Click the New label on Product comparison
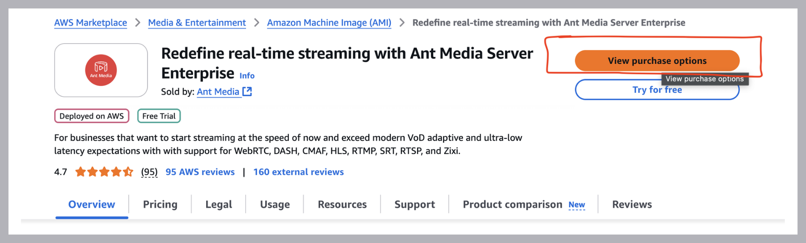This screenshot has width=806, height=243. click(x=577, y=205)
